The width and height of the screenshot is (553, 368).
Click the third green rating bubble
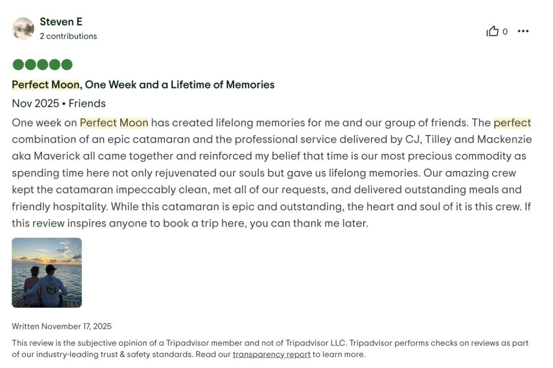(x=42, y=64)
